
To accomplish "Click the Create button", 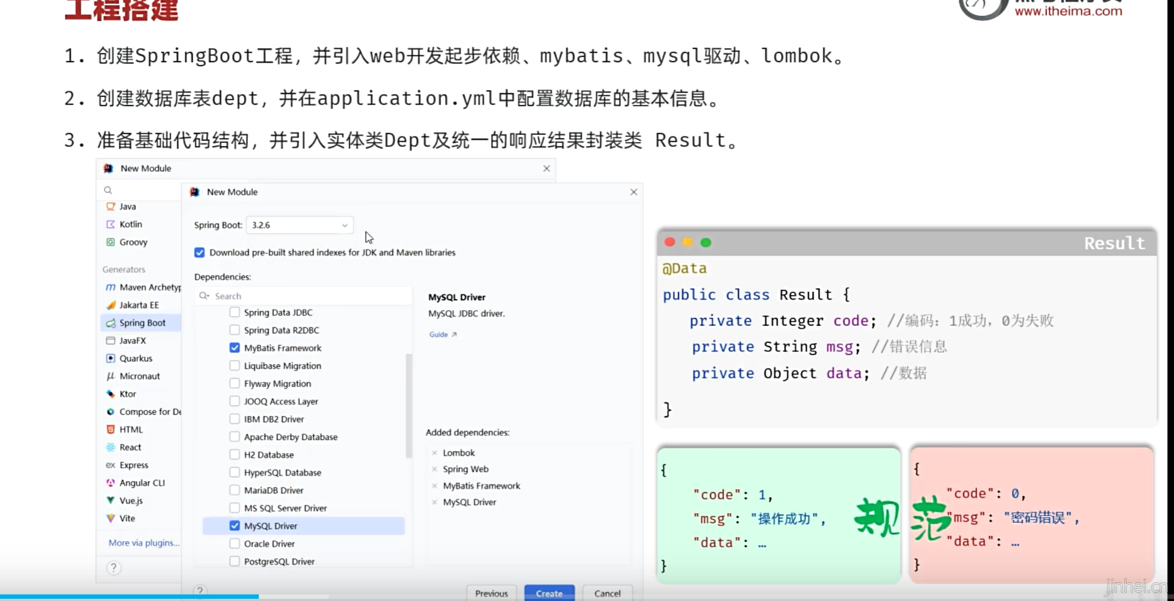I will tap(549, 593).
